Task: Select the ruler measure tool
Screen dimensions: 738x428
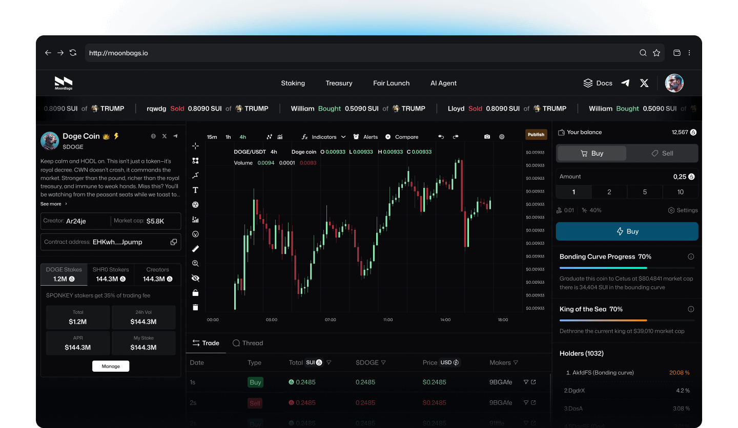Action: point(195,249)
